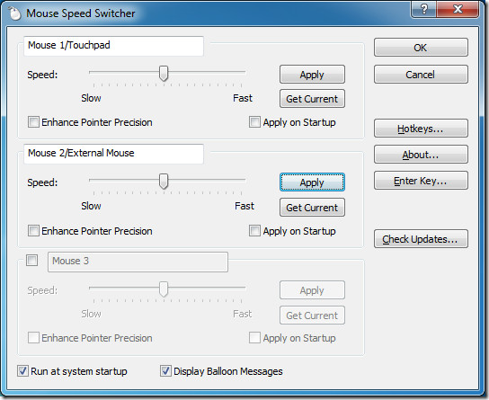489x400 pixels.
Task: Click the help question mark button
Action: [423, 9]
